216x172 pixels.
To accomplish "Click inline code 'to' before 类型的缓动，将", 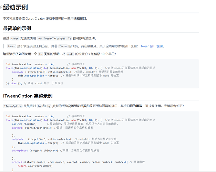I will (x=41, y=54).
